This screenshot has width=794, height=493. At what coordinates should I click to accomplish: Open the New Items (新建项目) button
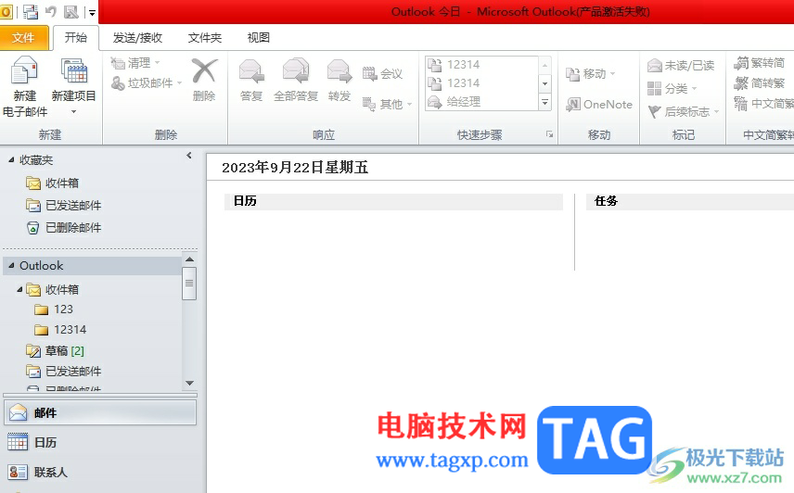pyautogui.click(x=74, y=86)
